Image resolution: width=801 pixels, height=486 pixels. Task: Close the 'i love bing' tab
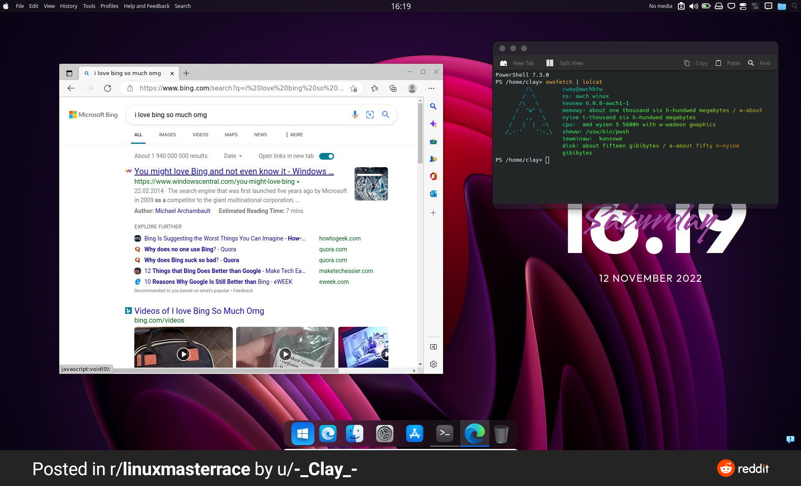172,73
